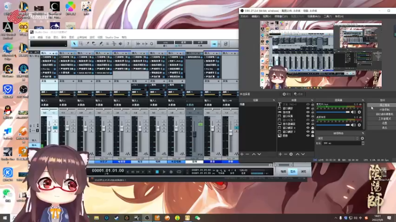Open the 工具 menu in OBS
396x222 pixels.
click(x=328, y=16)
